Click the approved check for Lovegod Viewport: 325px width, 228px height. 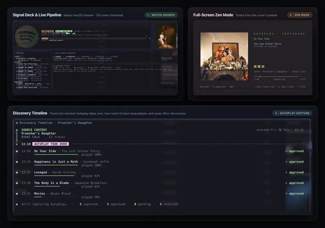[x=294, y=172]
